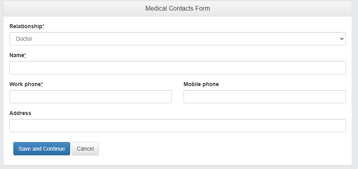
Task: Focus the Address text field
Action: pyautogui.click(x=177, y=126)
